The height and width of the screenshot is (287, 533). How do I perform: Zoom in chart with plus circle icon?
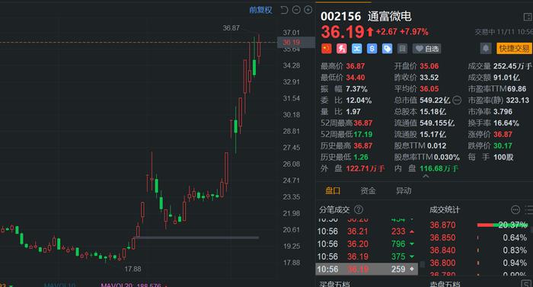click(308, 10)
